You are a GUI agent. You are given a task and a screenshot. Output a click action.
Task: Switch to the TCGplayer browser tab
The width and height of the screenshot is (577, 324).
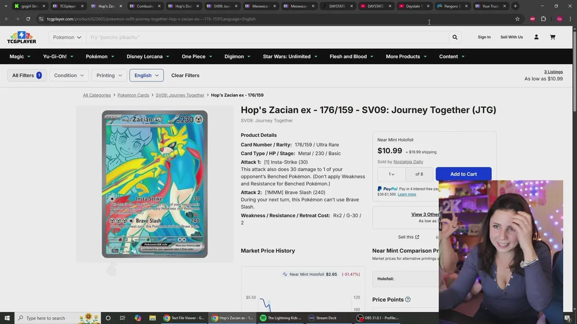pos(68,6)
